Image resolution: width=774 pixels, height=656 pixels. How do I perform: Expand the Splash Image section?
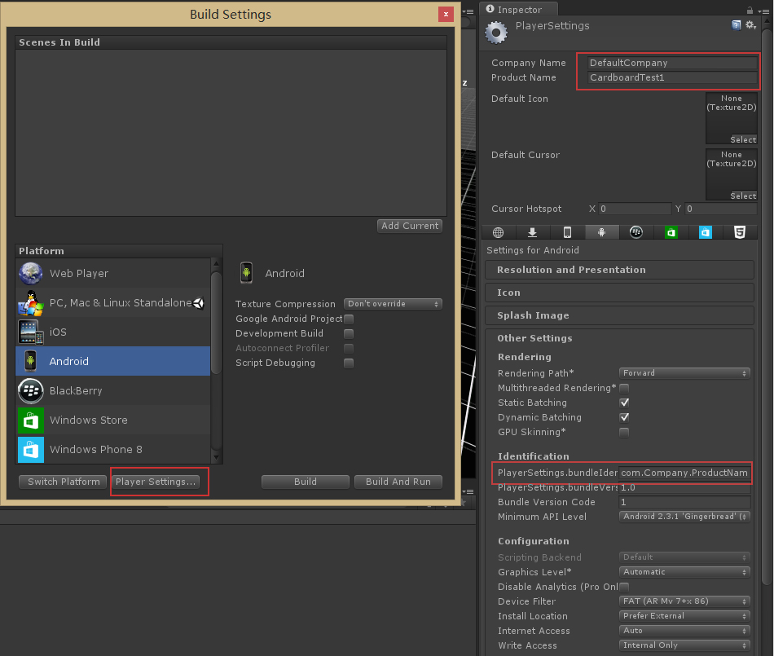619,315
